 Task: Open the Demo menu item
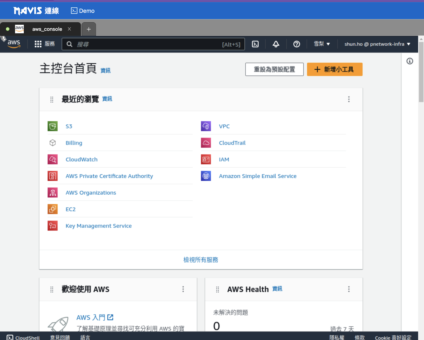click(x=83, y=11)
